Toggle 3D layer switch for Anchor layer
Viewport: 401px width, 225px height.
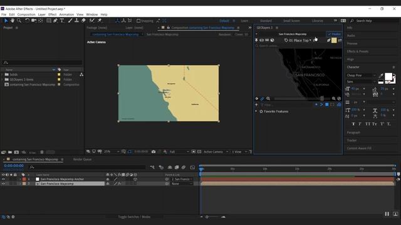[135, 179]
